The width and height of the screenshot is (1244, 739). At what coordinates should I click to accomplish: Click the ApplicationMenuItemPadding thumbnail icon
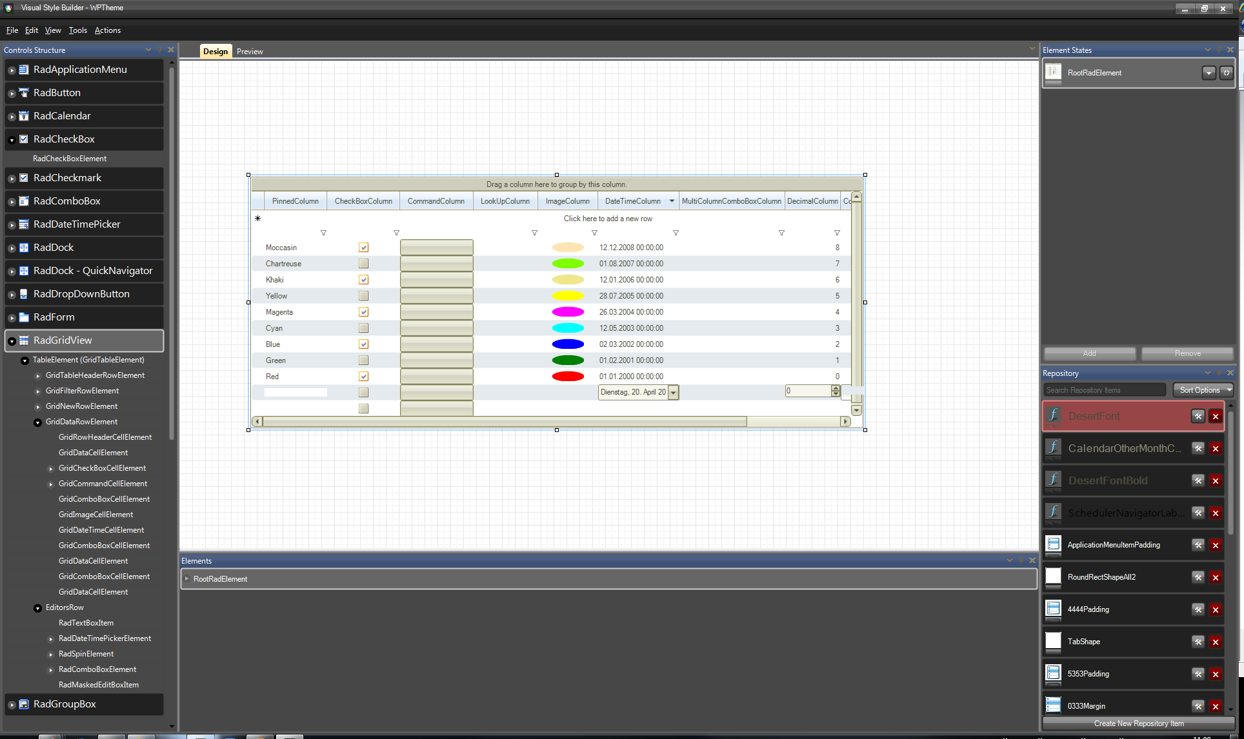coord(1053,544)
